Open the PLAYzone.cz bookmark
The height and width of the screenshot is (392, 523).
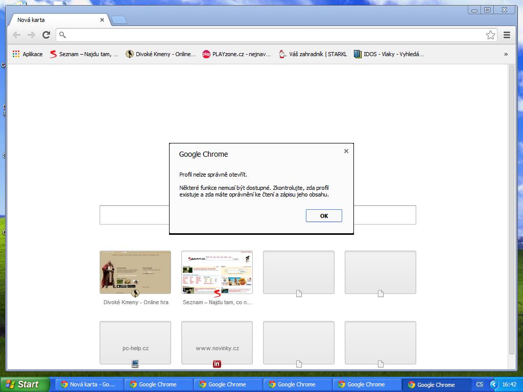pyautogui.click(x=236, y=54)
